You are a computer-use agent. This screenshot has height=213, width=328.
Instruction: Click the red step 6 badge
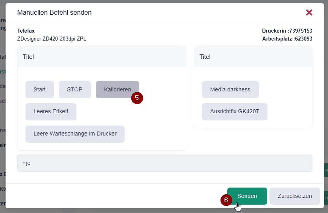point(226,200)
